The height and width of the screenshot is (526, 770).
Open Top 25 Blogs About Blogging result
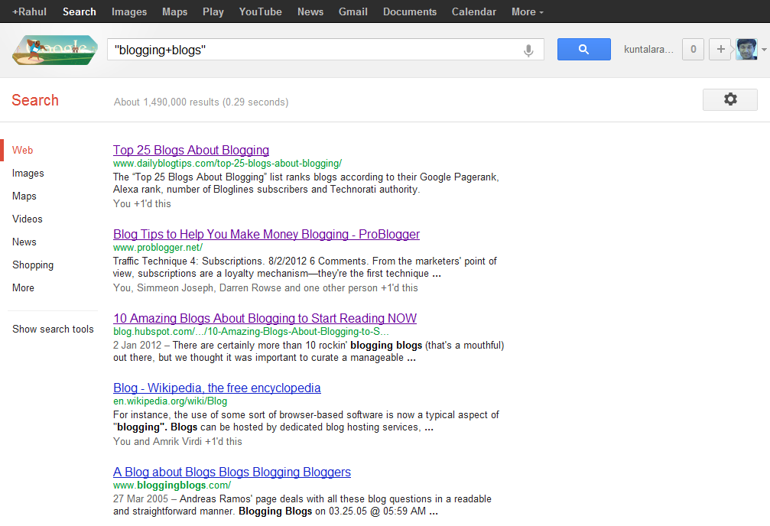[x=191, y=151]
